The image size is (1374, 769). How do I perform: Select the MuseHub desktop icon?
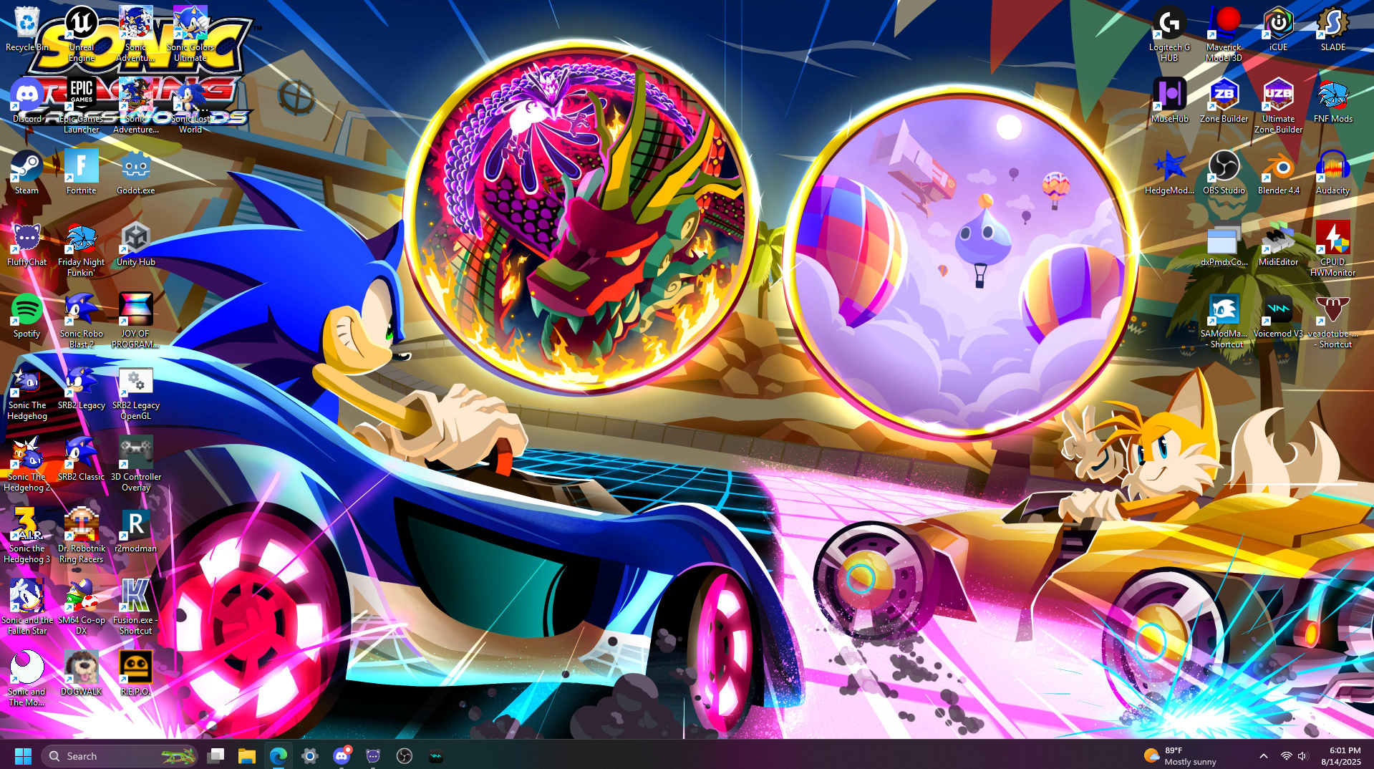[x=1170, y=102]
